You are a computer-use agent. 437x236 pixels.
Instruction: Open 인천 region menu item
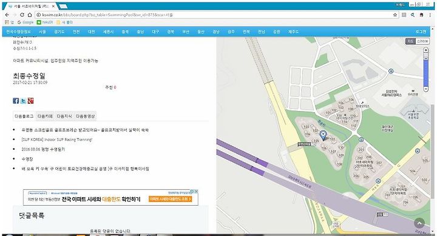pyautogui.click(x=76, y=32)
